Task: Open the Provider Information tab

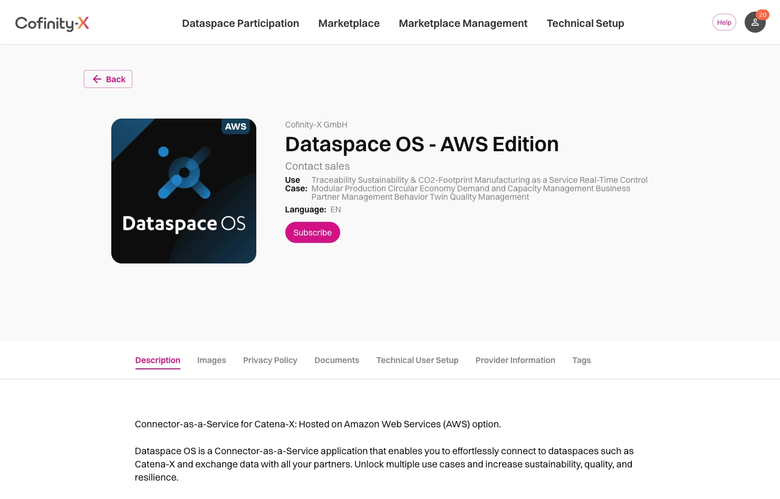Action: 515,360
